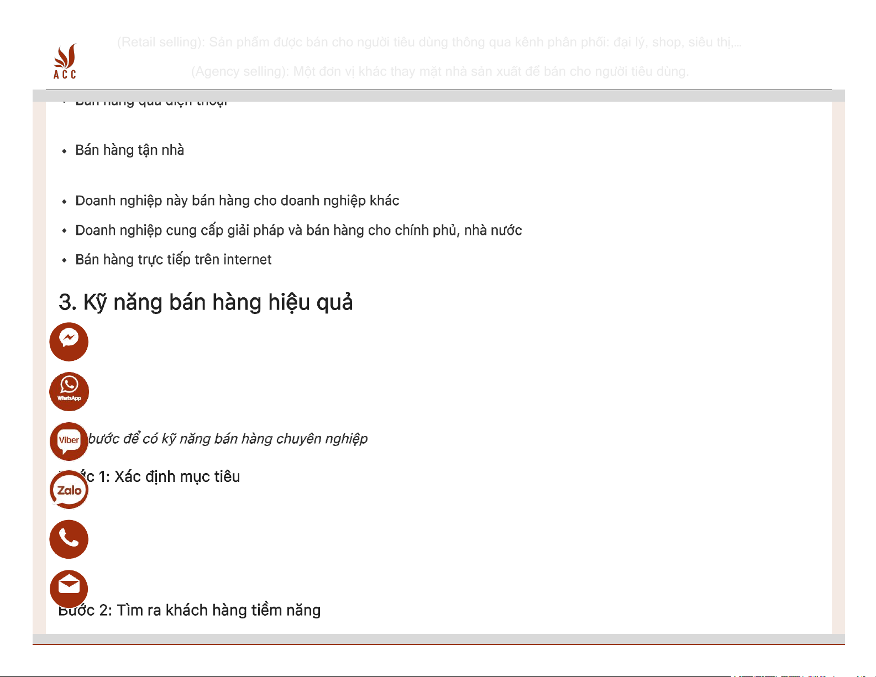
Task: Click the ACC flame logo
Action: coord(65,61)
